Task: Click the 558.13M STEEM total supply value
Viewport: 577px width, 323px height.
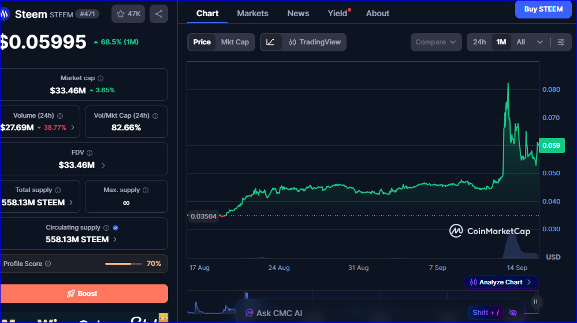Action: [x=33, y=202]
